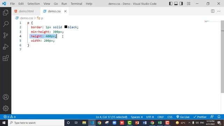The height and width of the screenshot is (126, 224).
Task: Toggle the primary side bar layout button
Action: pyautogui.click(x=171, y=3)
